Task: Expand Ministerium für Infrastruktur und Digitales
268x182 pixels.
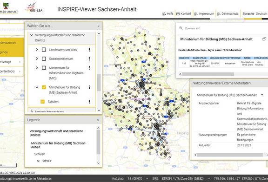Action: pos(37,68)
